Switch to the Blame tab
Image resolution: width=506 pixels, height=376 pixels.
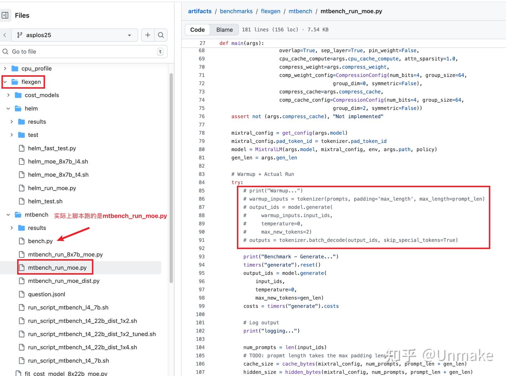pyautogui.click(x=225, y=29)
